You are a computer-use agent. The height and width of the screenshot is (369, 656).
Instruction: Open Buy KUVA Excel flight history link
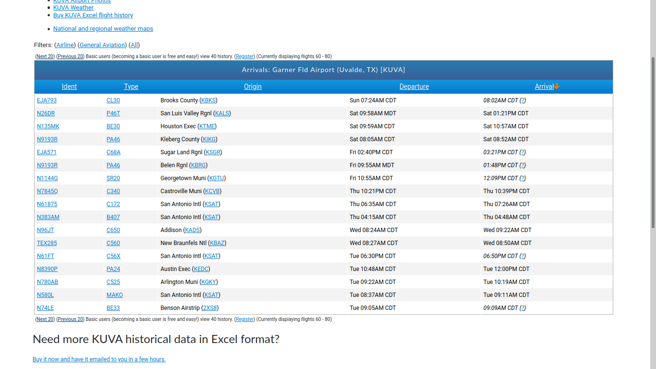coord(93,15)
